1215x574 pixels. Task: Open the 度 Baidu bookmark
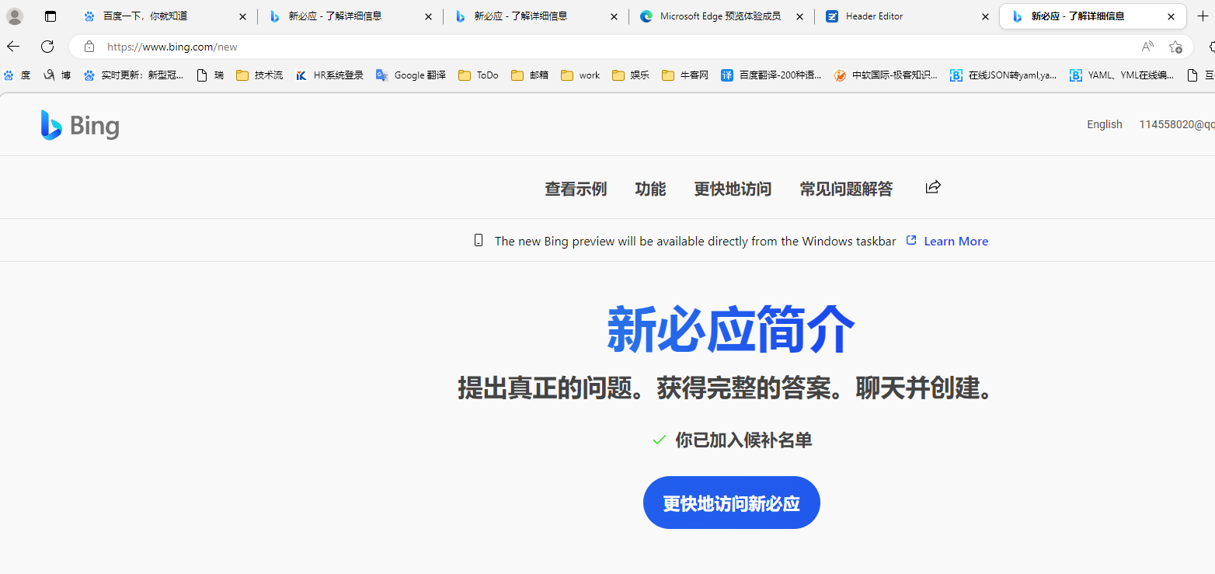pyautogui.click(x=16, y=75)
